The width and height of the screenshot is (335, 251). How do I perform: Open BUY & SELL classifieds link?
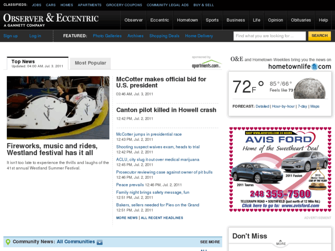point(203,5)
